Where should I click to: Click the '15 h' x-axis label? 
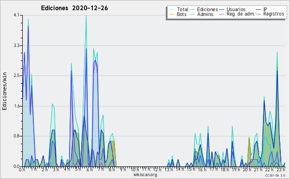(191, 169)
